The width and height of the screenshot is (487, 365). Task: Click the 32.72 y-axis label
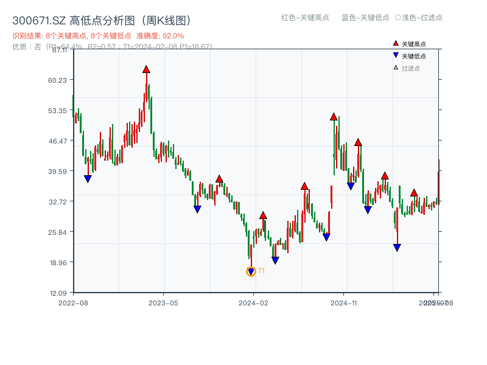[57, 202]
